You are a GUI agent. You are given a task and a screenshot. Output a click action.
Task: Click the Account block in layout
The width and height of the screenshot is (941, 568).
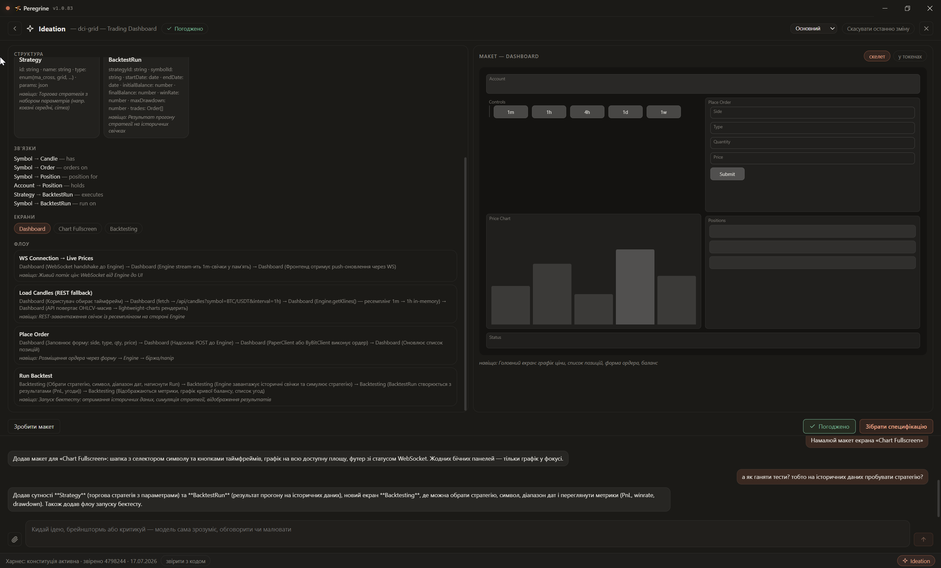(703, 84)
